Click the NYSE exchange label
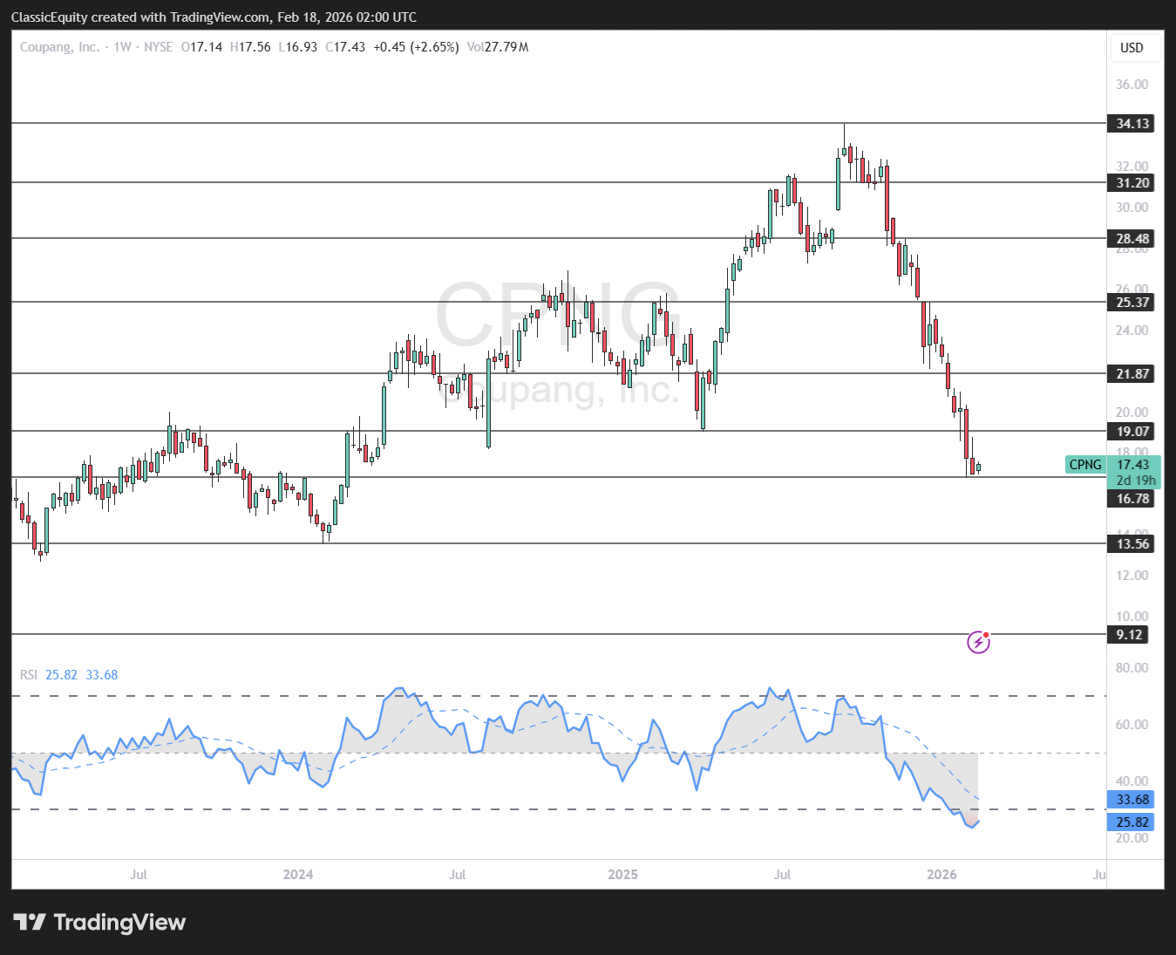Viewport: 1176px width, 955px height. coord(159,47)
